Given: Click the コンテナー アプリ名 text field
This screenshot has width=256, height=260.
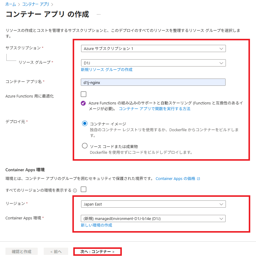Looking at the screenshot, I should 153,82.
